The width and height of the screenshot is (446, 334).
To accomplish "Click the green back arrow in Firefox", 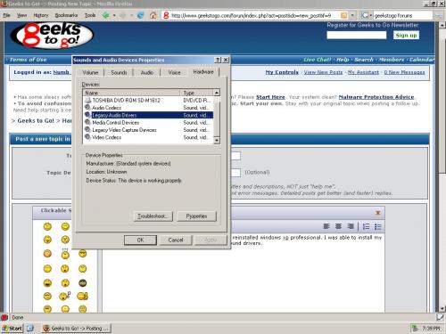I will [x=105, y=15].
